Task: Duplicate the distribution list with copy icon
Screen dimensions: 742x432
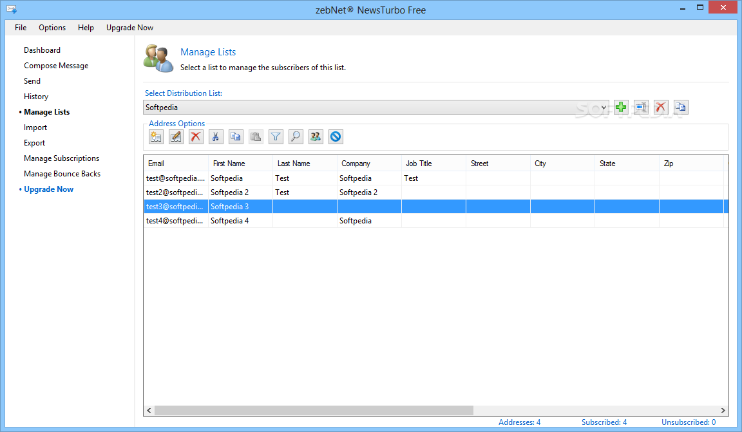Action: click(680, 108)
